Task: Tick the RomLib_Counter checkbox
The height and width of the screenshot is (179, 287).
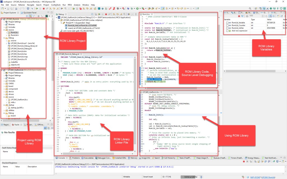Action: (x=227, y=25)
